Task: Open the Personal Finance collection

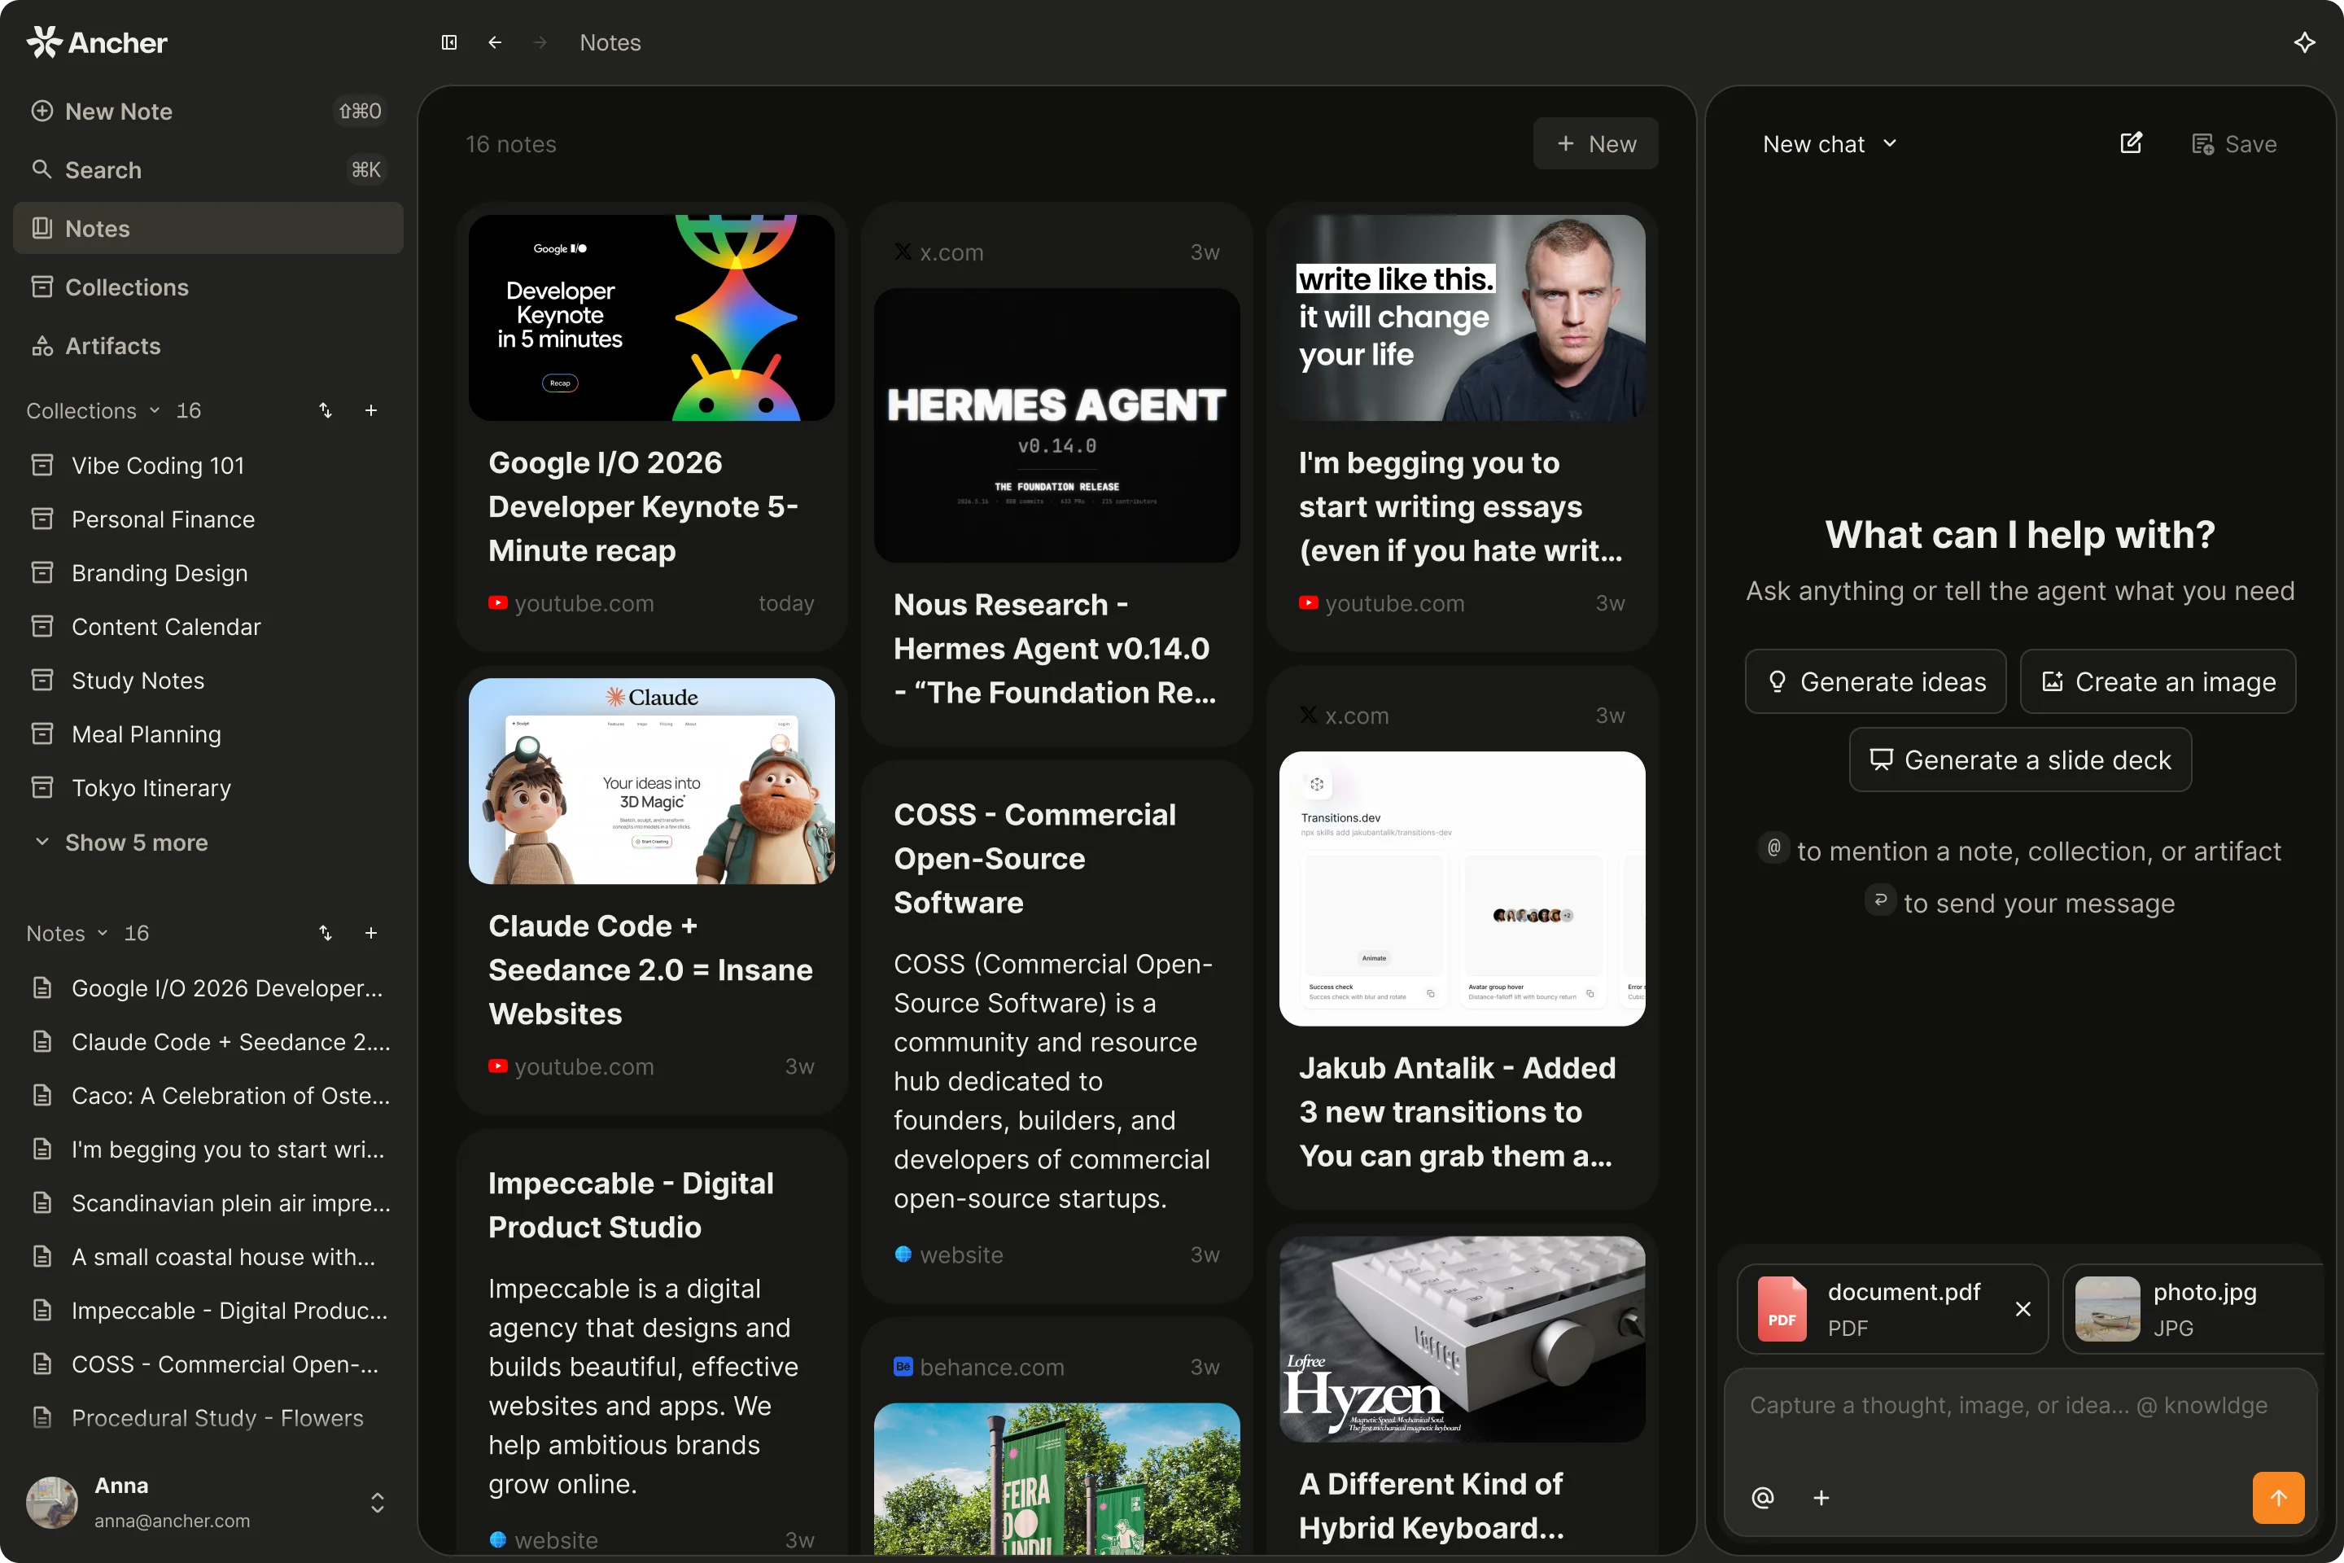Action: click(x=208, y=519)
